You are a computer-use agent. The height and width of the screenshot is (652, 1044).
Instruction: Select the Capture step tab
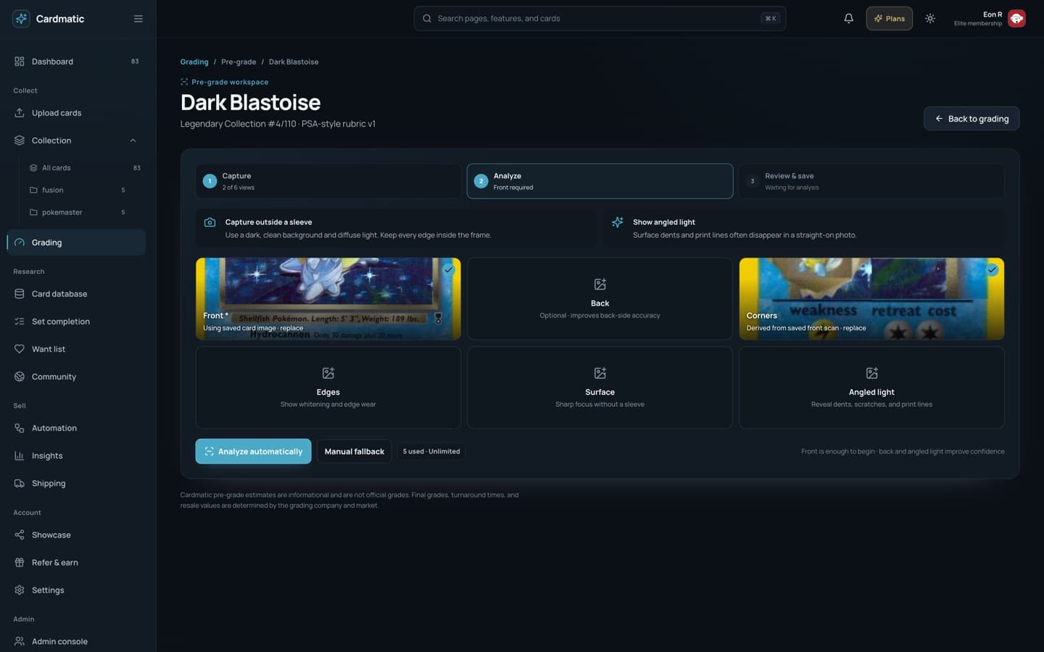328,181
